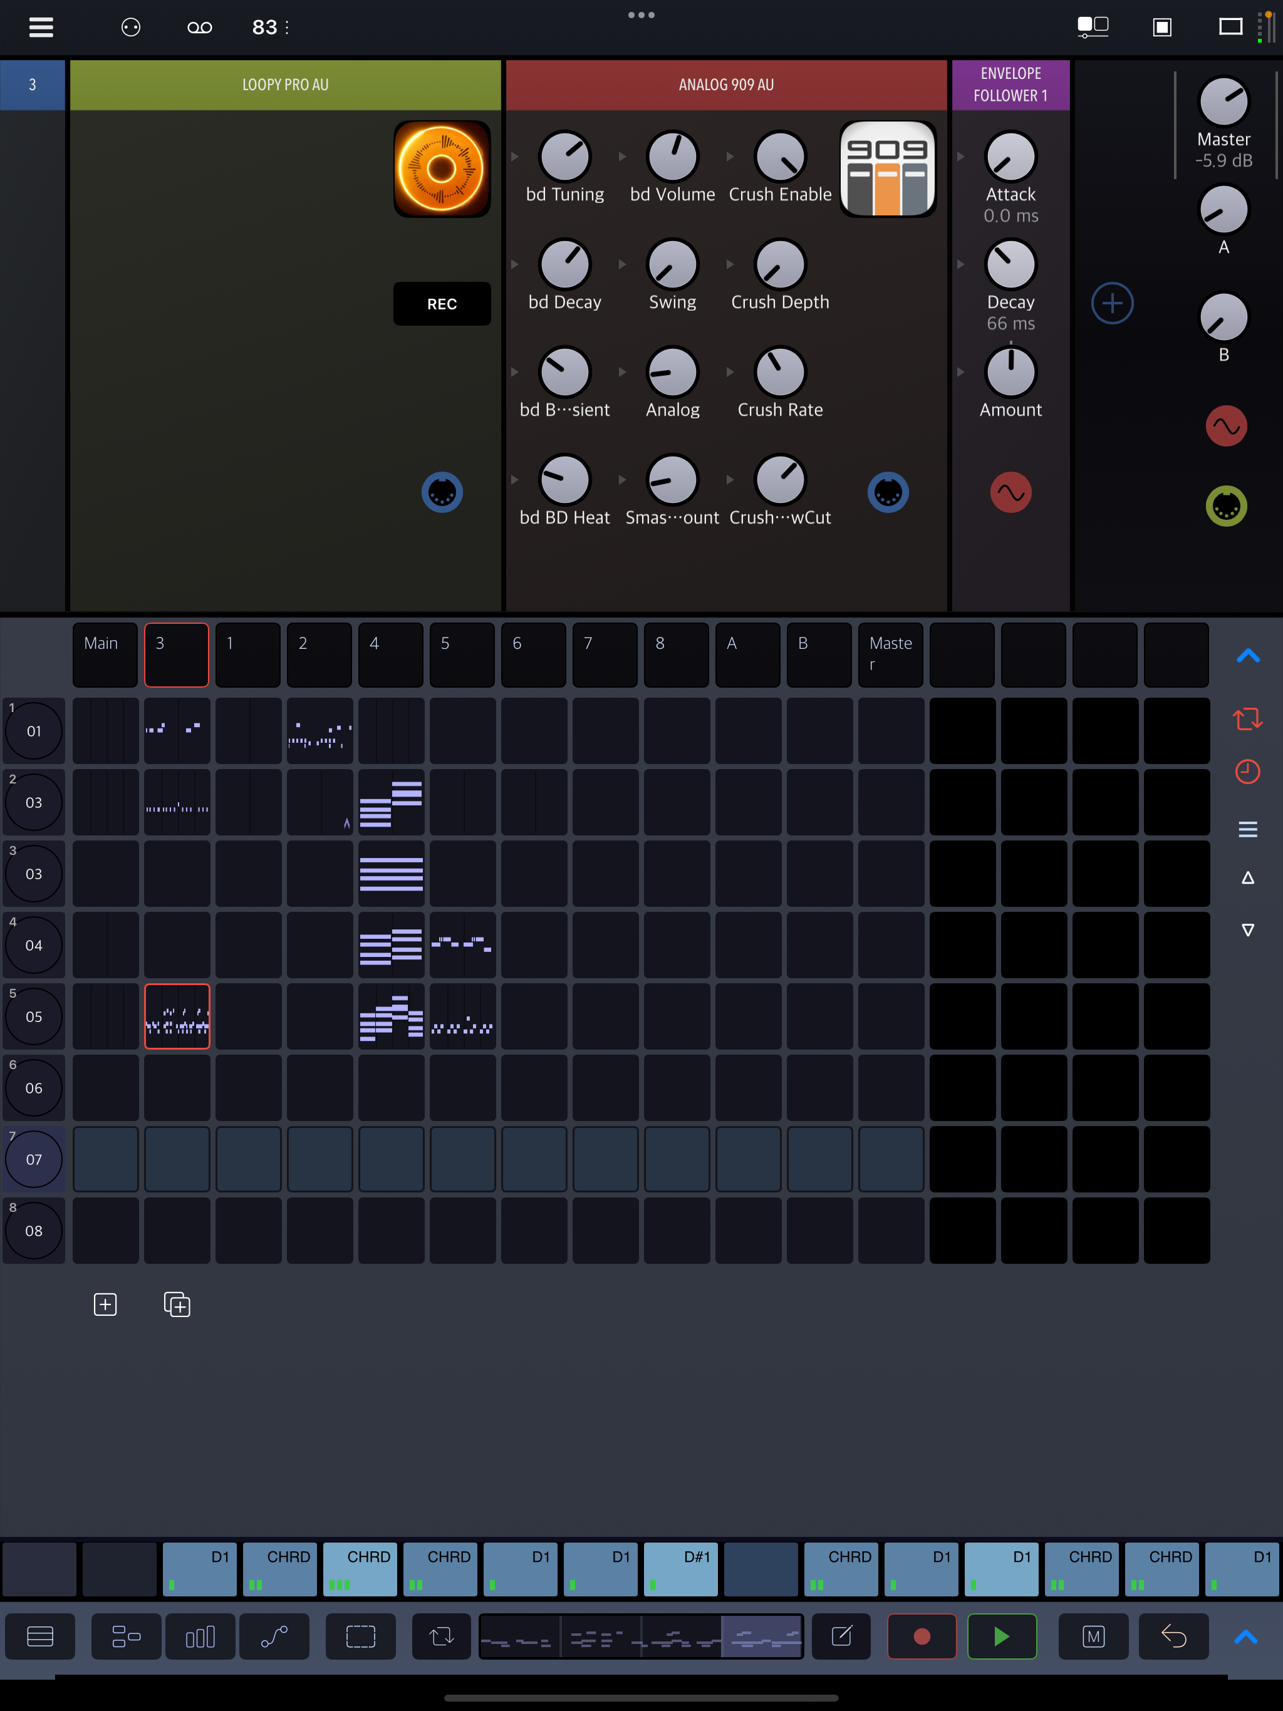This screenshot has height=1711, width=1283.
Task: Open the mixer bars view icon
Action: click(x=200, y=1636)
